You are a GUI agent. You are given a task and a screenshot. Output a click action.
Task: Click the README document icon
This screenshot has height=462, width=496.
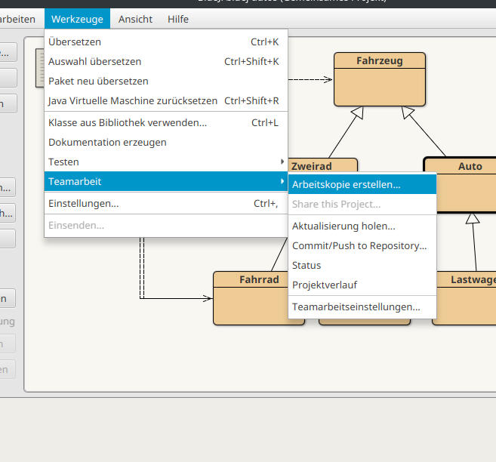(40, 68)
